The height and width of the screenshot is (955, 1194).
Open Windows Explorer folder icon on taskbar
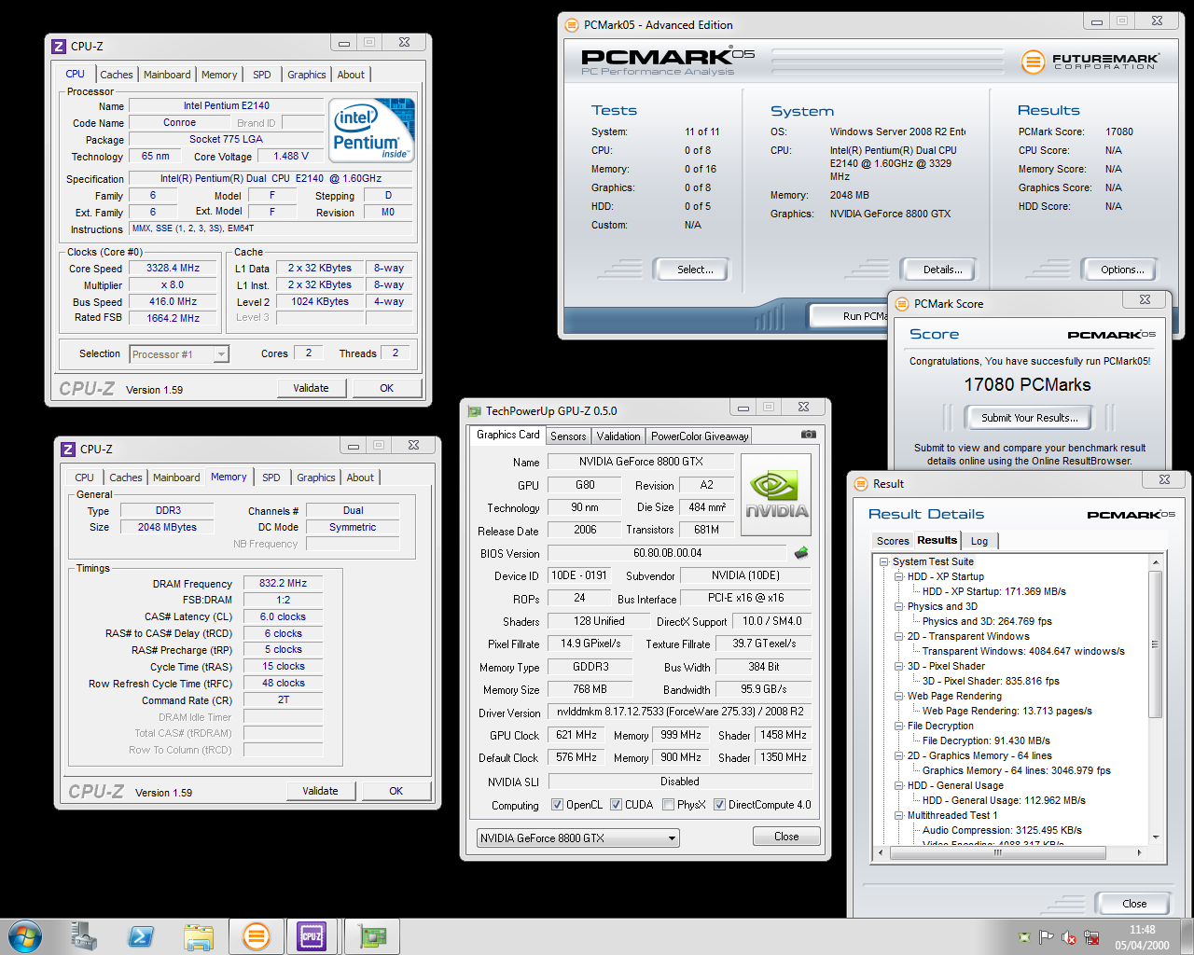pyautogui.click(x=199, y=936)
